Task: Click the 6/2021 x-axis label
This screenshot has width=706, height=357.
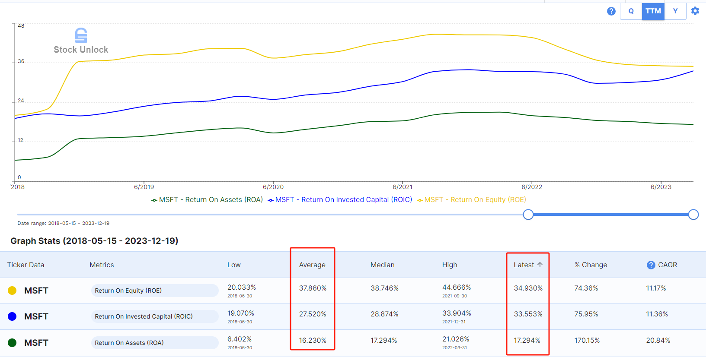Action: click(x=403, y=187)
